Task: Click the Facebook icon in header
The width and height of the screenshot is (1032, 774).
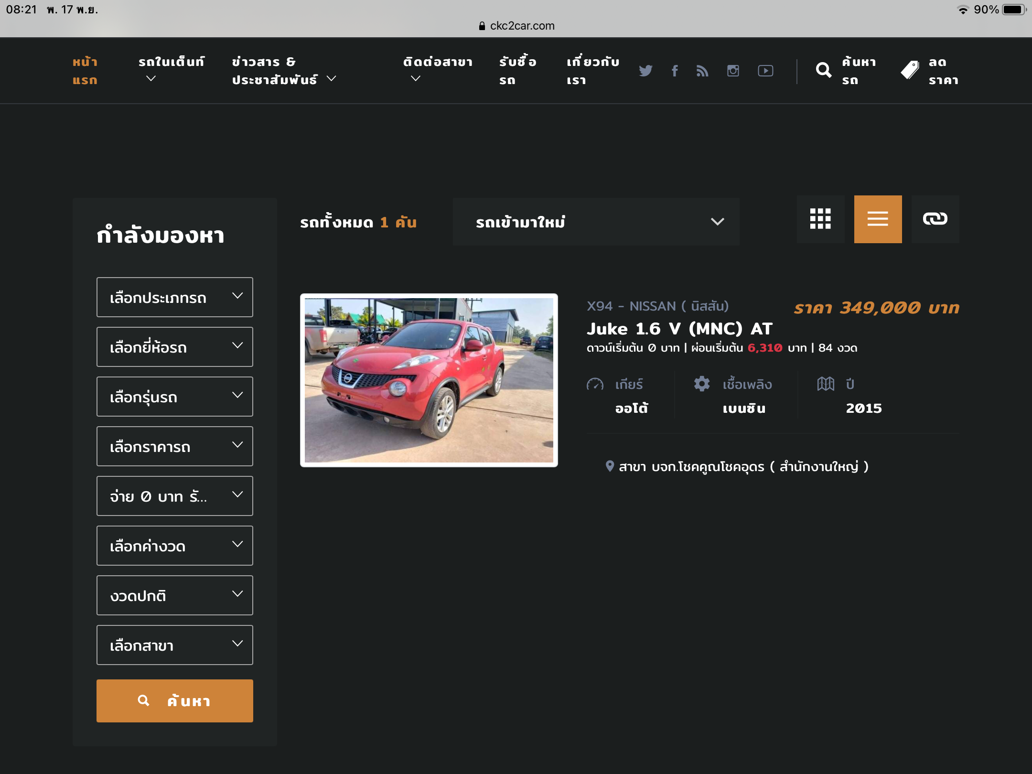Action: click(x=675, y=71)
